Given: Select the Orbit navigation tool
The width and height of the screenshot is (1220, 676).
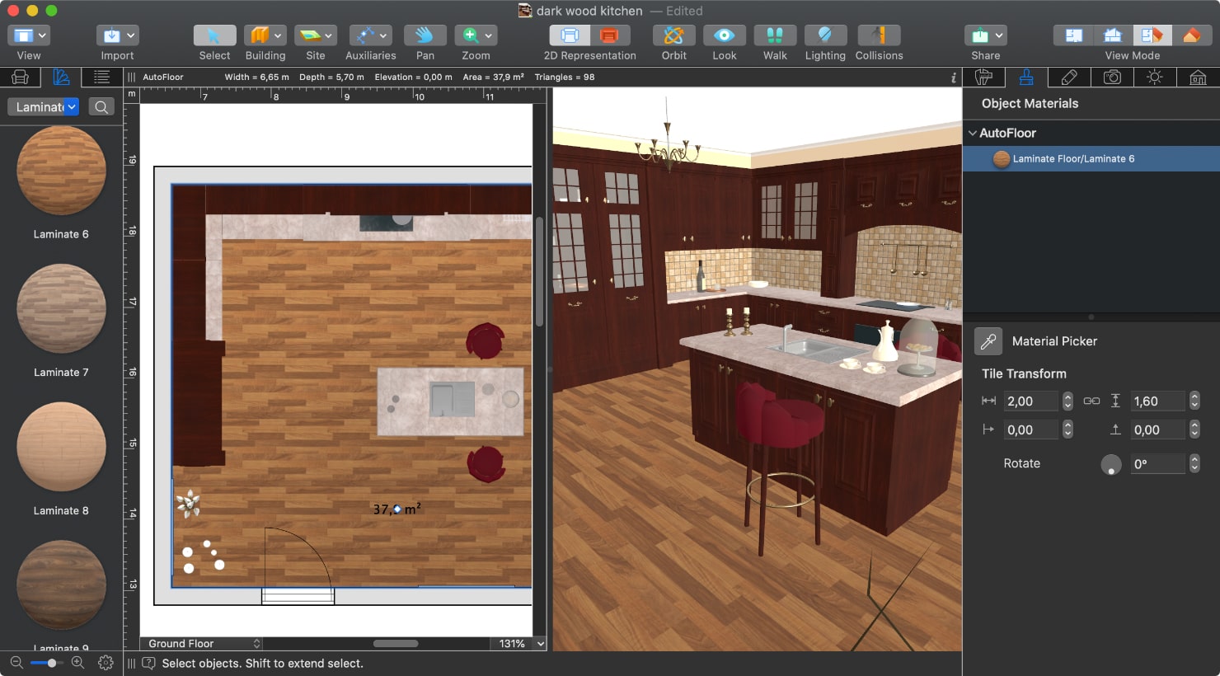Looking at the screenshot, I should pyautogui.click(x=673, y=37).
